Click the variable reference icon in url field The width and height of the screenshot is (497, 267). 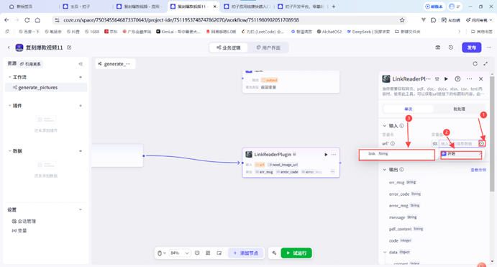(x=482, y=144)
